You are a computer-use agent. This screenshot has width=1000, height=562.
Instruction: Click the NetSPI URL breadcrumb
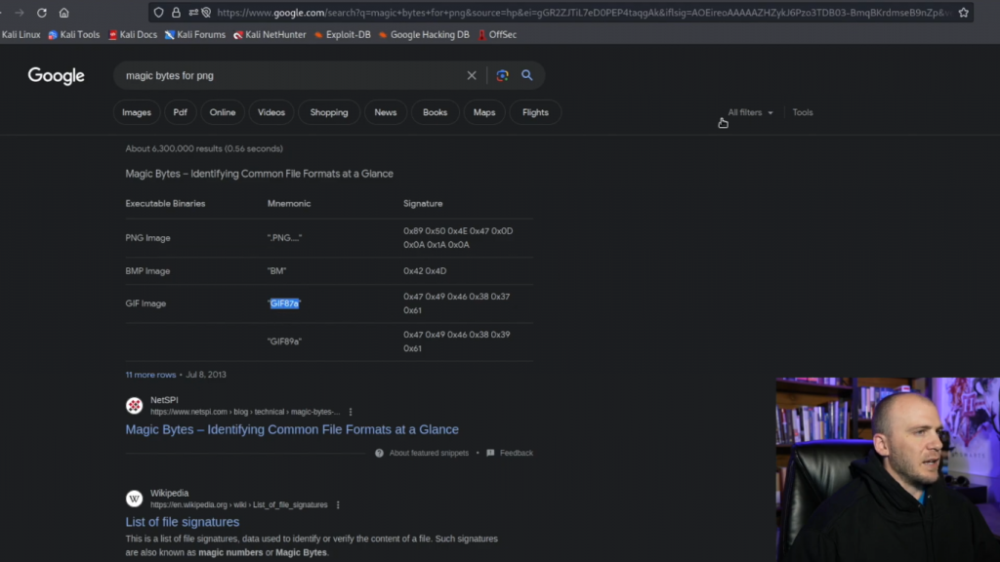click(x=245, y=412)
